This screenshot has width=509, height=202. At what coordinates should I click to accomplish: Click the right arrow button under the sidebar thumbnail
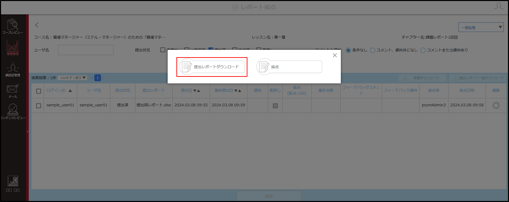17,190
